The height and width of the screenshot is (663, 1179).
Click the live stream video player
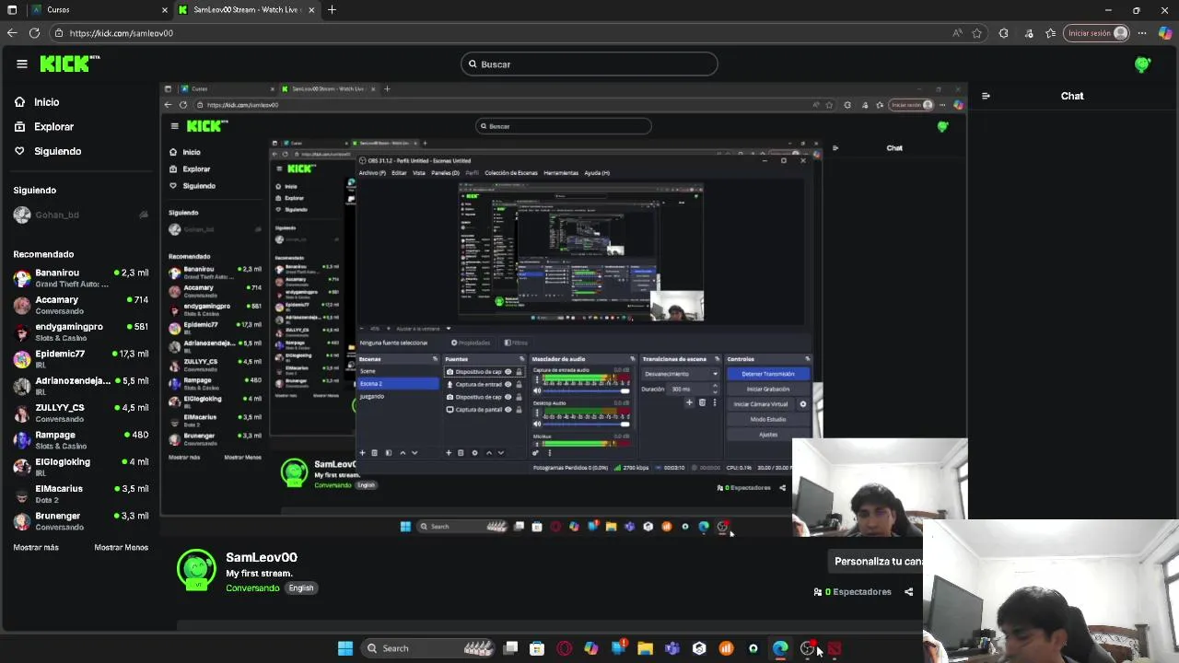point(564,310)
